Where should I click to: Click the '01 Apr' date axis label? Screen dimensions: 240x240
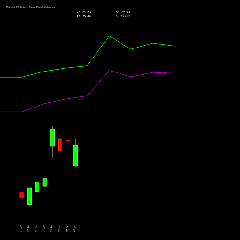[x=21, y=228]
